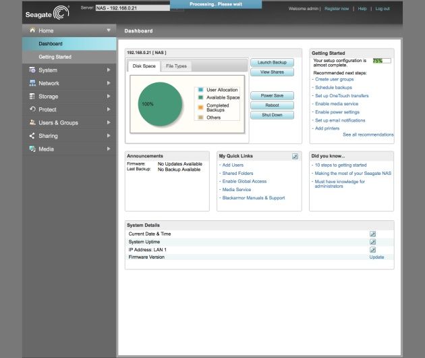Expand the Sharing menu arrow
This screenshot has width=425, height=358.
[x=109, y=136]
